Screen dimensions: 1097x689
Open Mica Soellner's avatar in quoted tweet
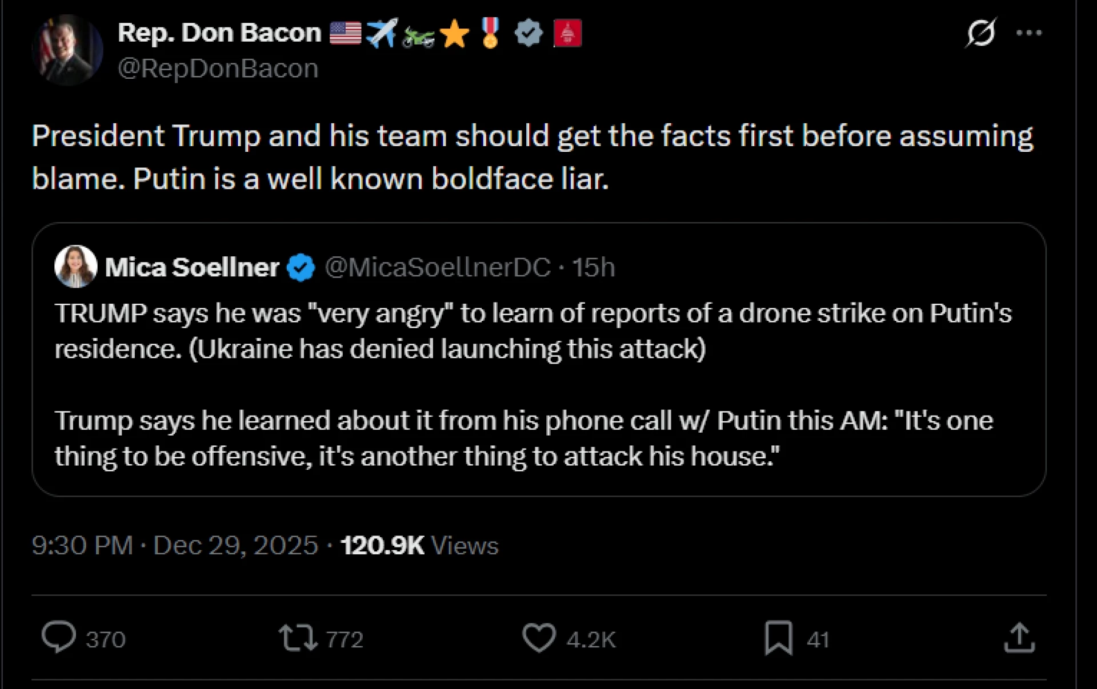click(76, 267)
